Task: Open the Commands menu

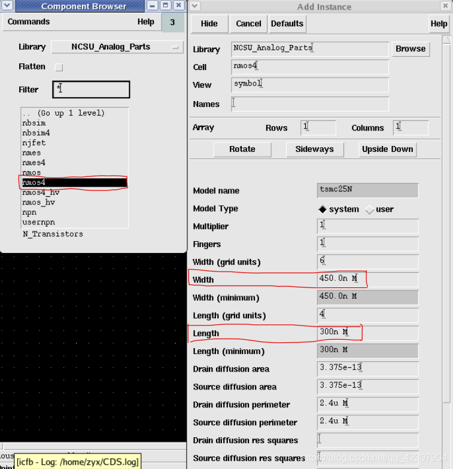Action: (29, 22)
